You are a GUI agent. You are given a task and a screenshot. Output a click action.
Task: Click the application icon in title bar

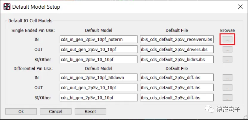pyautogui.click(x=7, y=7)
